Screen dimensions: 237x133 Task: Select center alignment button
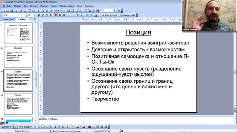click(x=60, y=15)
